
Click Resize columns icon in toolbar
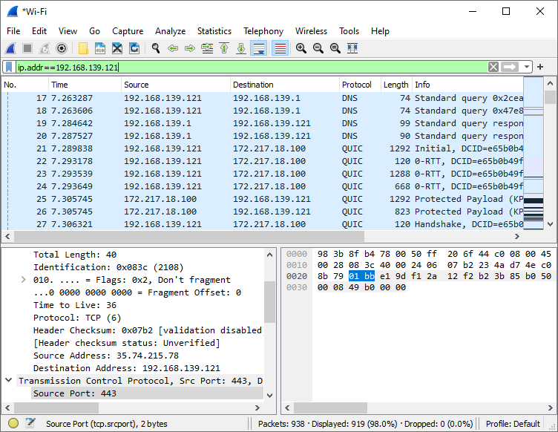coord(352,48)
